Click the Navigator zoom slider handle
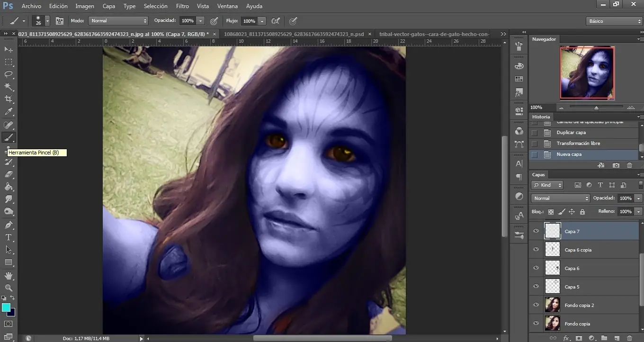 pos(596,108)
